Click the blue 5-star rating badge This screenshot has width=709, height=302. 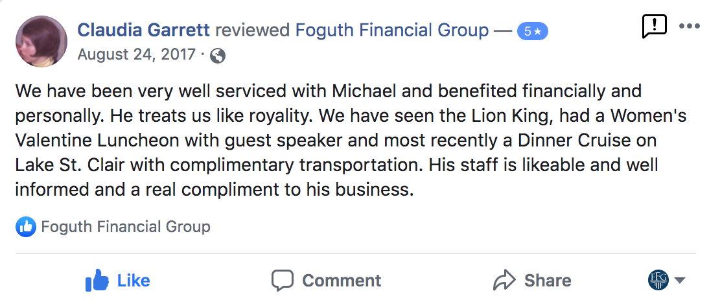coord(532,30)
